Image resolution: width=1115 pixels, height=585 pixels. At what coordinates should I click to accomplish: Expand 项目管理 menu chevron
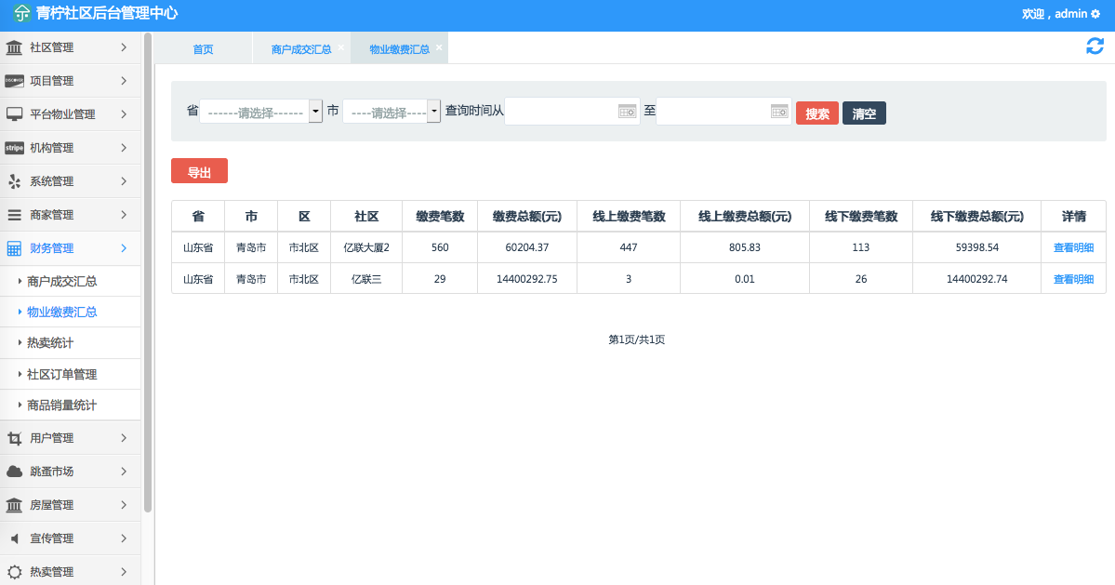tap(124, 81)
